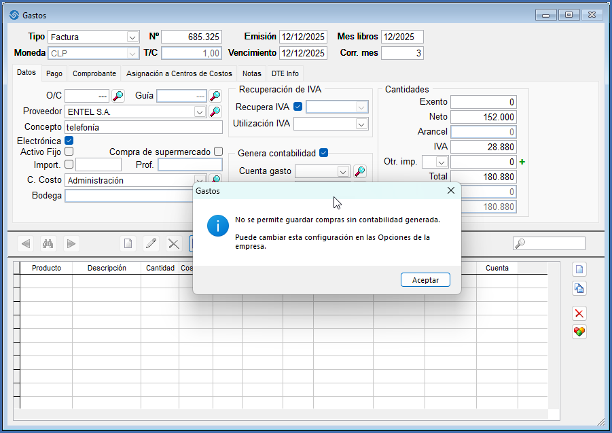Screen dimensions: 612x433
Task: Click the green plus next to Otr. imp.
Action: point(522,162)
